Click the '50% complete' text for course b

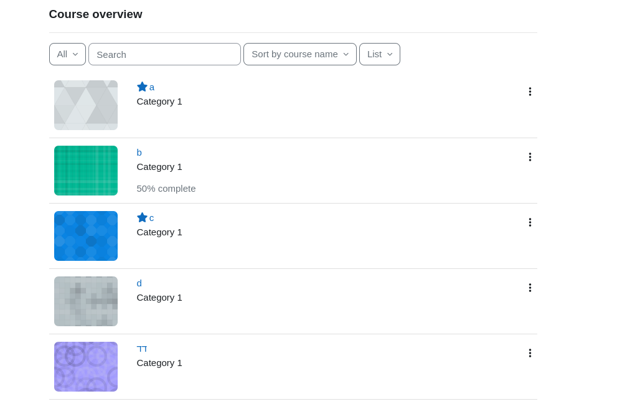tap(166, 189)
